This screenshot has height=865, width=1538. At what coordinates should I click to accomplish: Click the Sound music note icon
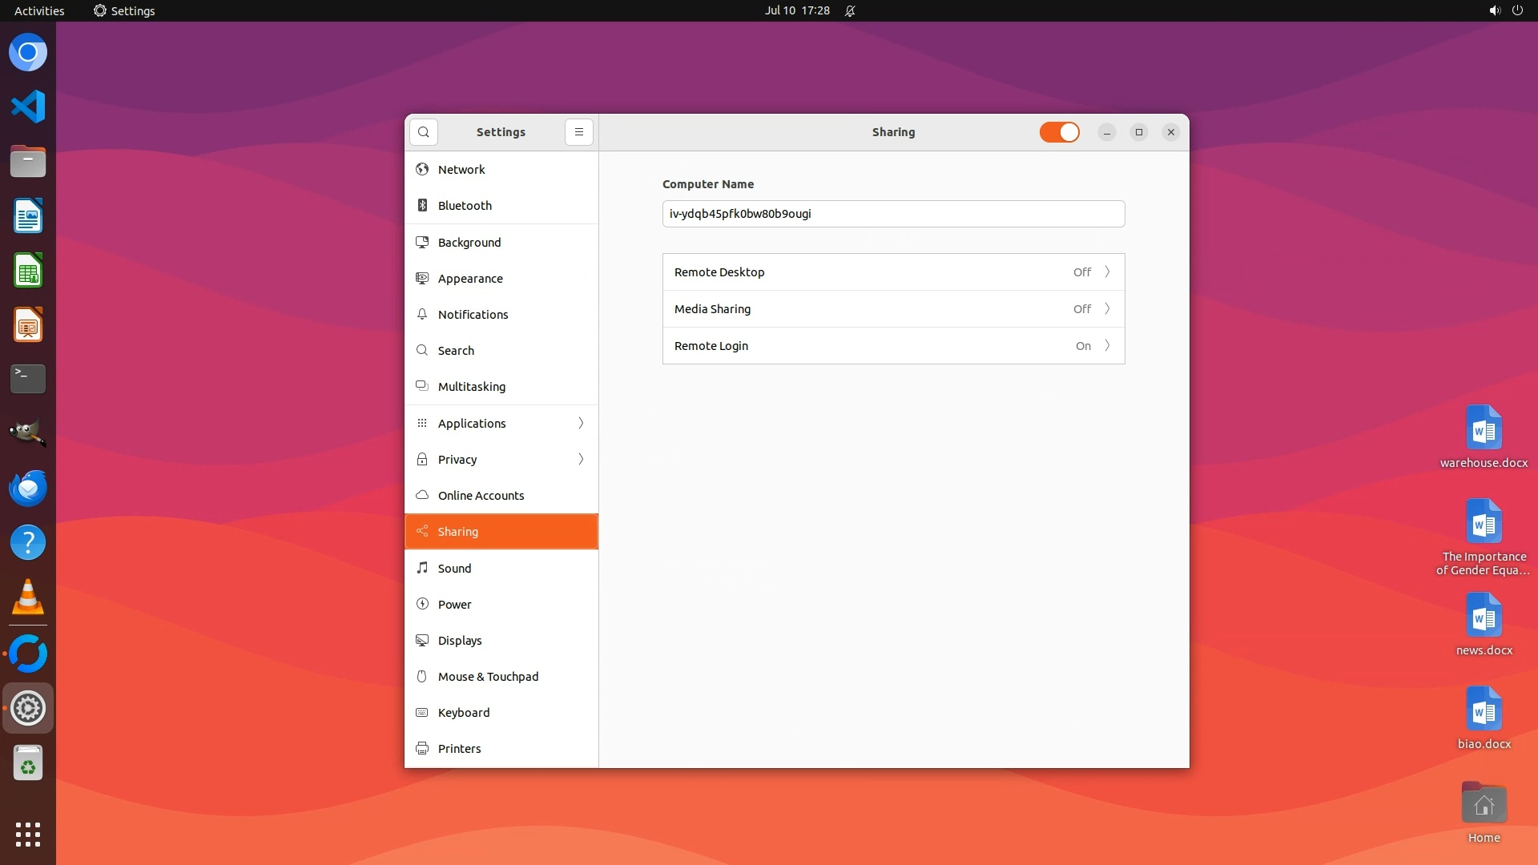click(x=422, y=568)
